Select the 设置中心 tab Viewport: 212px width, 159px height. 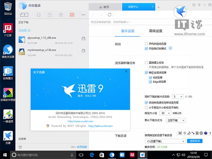click(139, 7)
